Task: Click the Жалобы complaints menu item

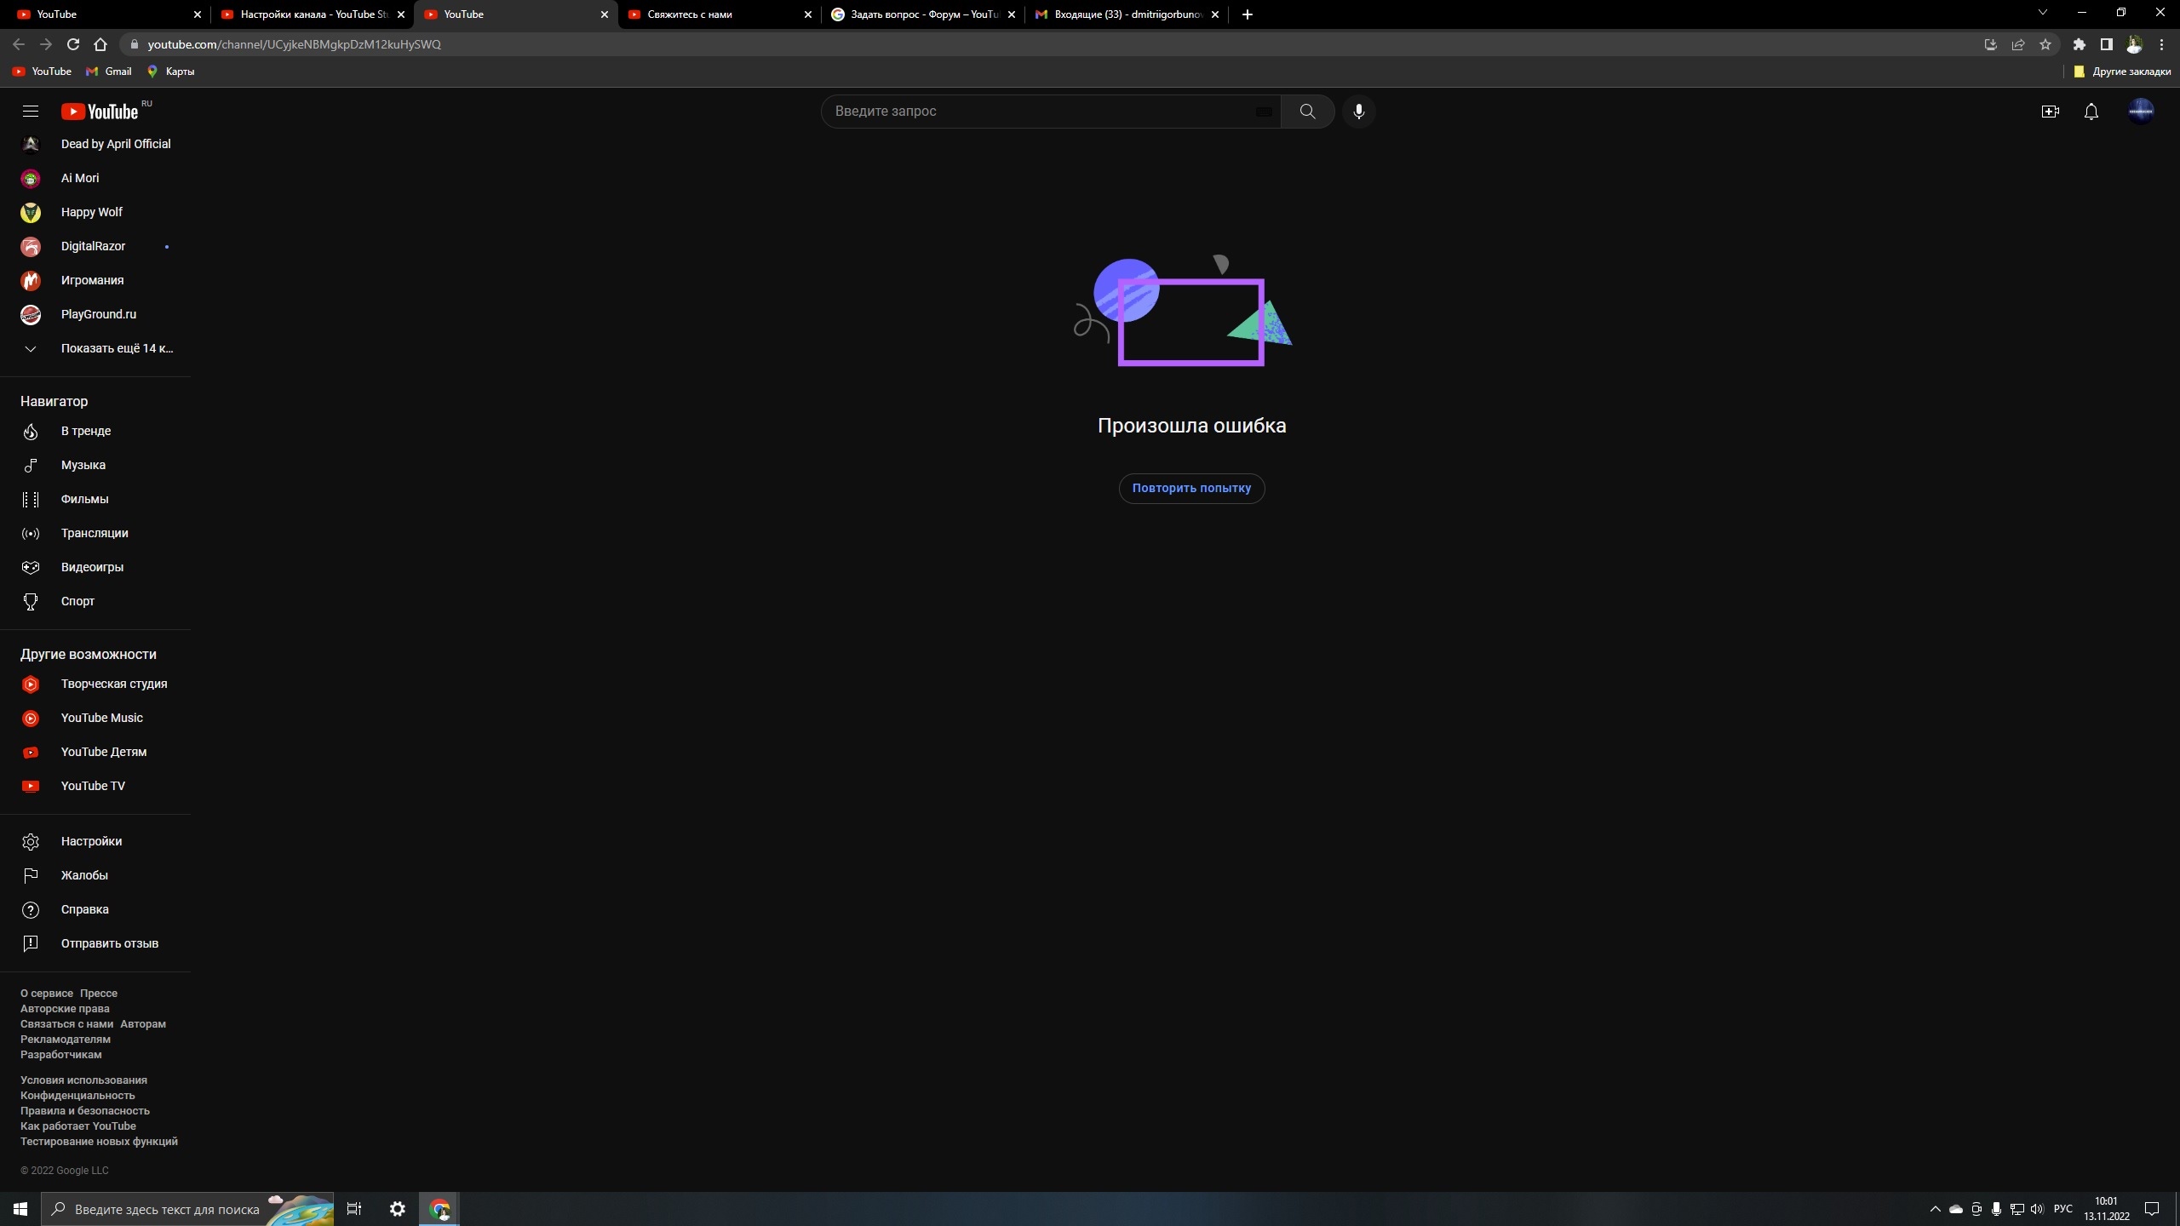Action: pyautogui.click(x=83, y=874)
